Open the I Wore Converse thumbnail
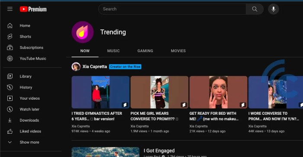303x157 pixels. pyautogui.click(x=276, y=92)
